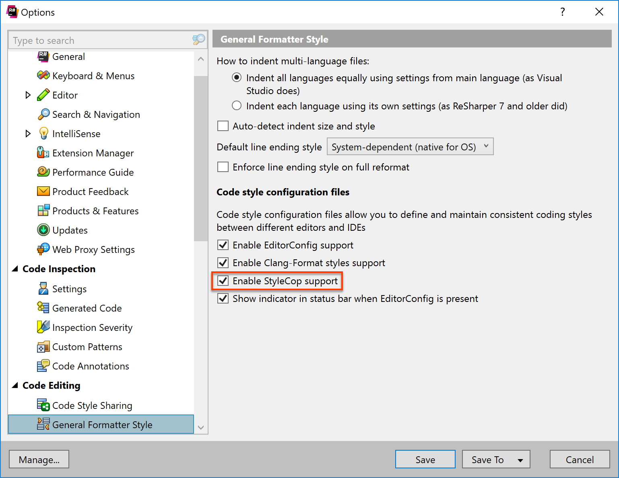Open Keyboard & Menus options page

(93, 76)
